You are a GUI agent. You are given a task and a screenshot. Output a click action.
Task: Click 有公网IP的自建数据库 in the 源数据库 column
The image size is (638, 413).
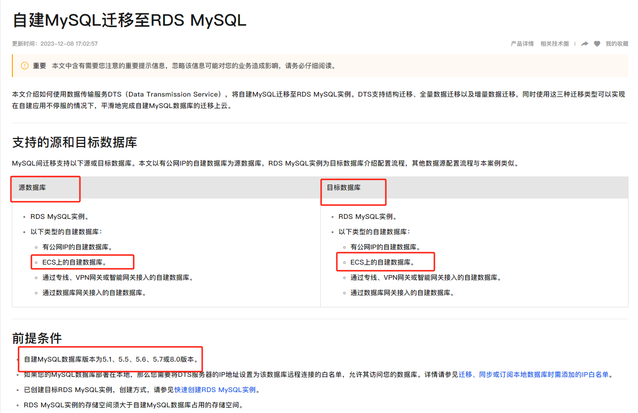[x=77, y=247]
